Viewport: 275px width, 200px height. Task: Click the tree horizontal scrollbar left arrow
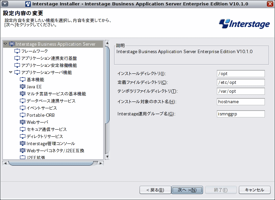click(5, 163)
